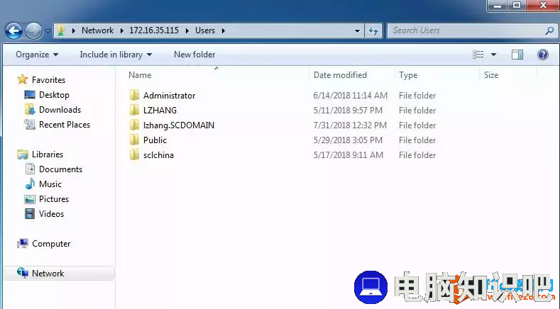Select Pictures library in sidebar

[x=54, y=199]
